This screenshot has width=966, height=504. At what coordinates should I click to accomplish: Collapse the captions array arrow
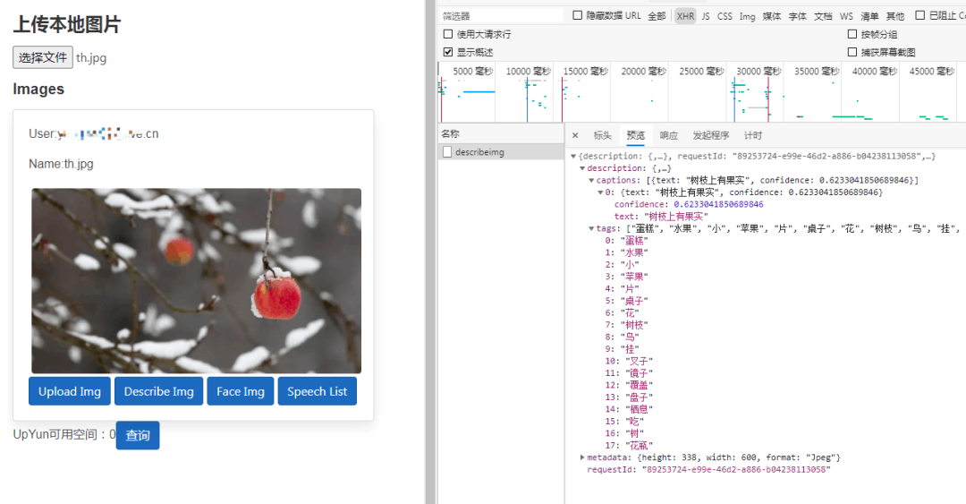(x=591, y=180)
